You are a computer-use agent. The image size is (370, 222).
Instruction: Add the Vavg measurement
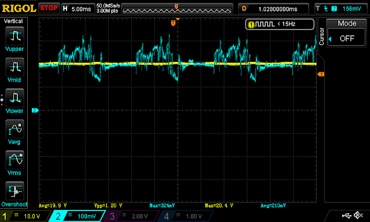coord(14,129)
